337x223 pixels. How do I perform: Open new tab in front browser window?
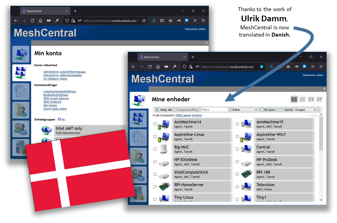193,57
